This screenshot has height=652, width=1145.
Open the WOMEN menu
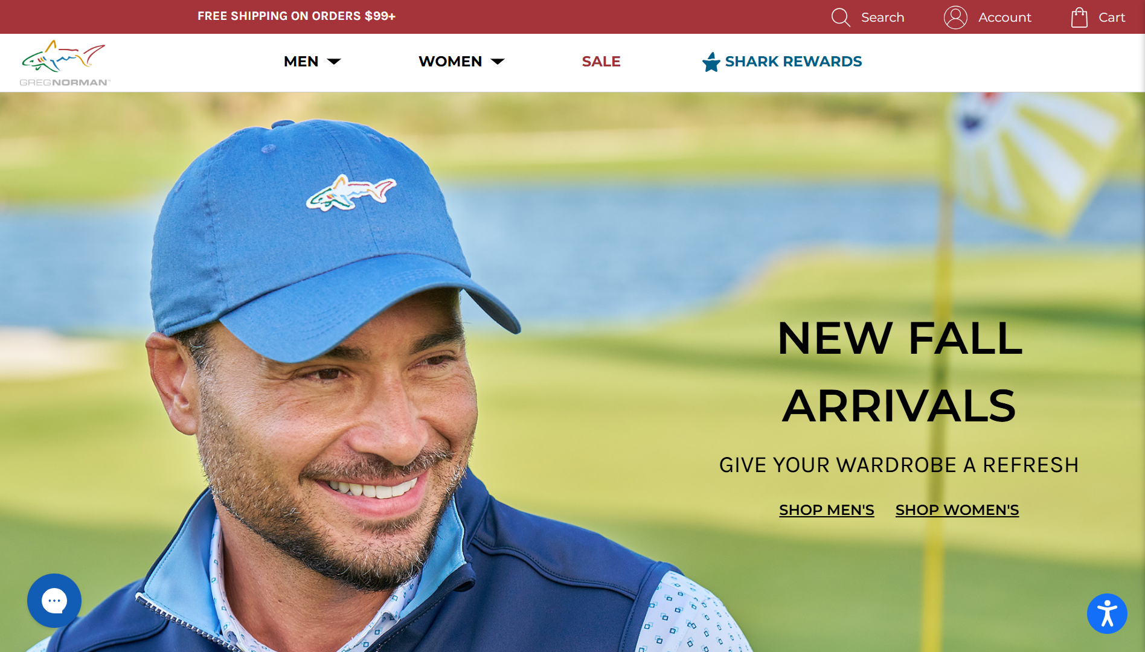(x=450, y=62)
